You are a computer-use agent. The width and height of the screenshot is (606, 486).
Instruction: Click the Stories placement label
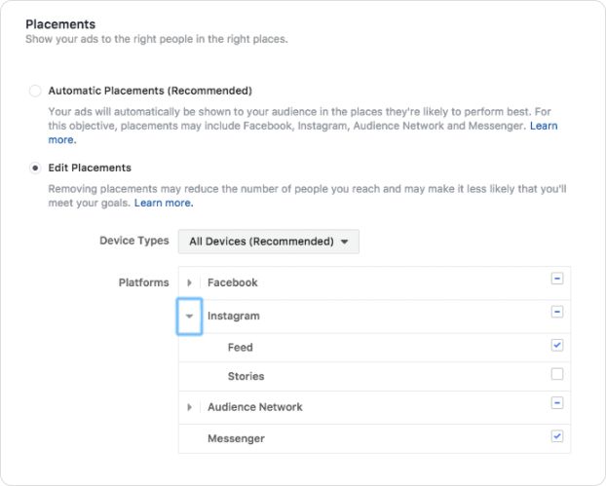(246, 376)
